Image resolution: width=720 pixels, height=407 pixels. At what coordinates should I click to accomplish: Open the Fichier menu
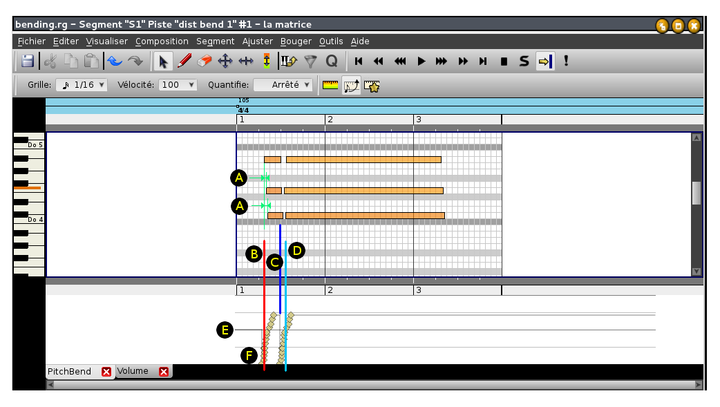click(x=32, y=41)
